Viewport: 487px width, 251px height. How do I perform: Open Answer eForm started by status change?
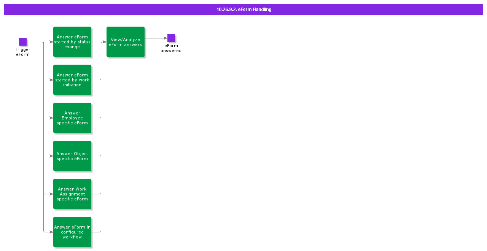[72, 42]
